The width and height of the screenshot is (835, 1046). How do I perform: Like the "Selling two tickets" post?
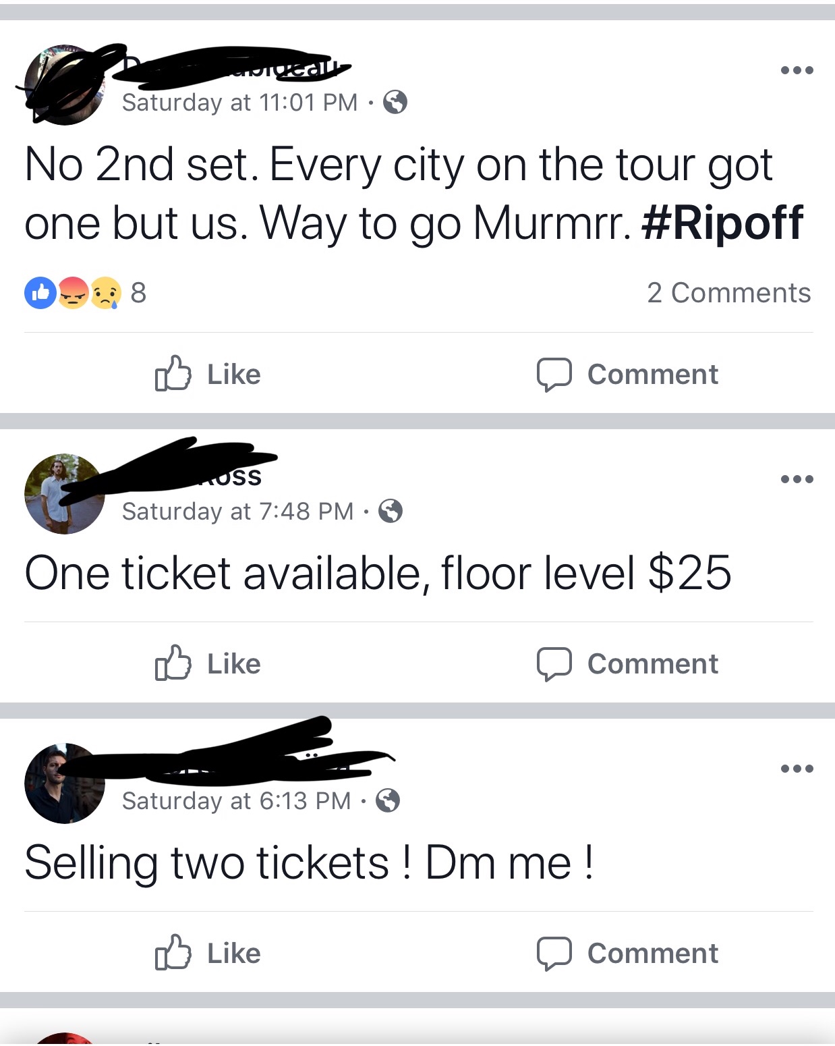pyautogui.click(x=208, y=953)
